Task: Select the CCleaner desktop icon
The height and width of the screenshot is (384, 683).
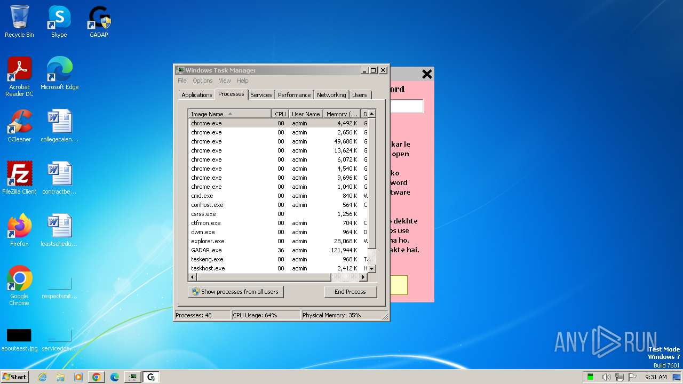Action: [19, 125]
